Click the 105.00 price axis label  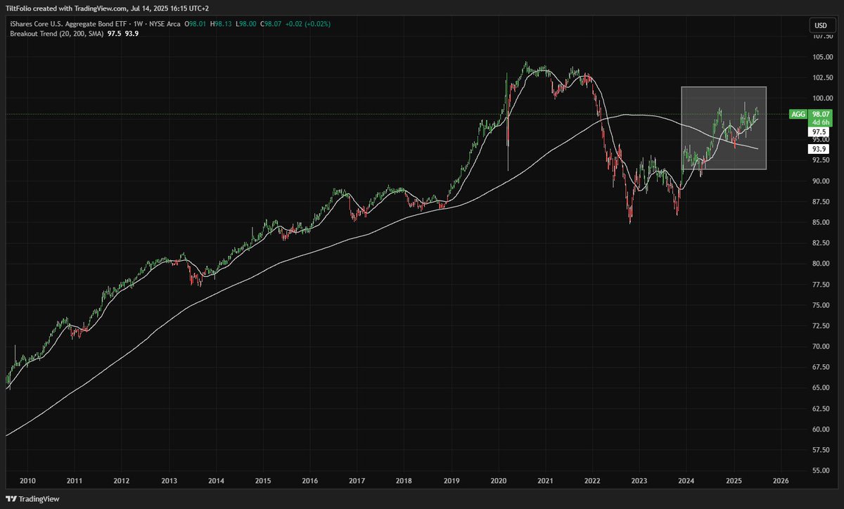(823, 57)
